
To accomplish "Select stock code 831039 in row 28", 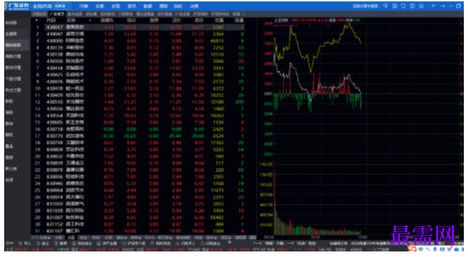I will point(54,211).
